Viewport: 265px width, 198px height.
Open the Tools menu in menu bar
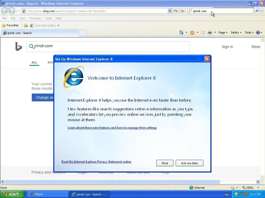tap(48, 18)
